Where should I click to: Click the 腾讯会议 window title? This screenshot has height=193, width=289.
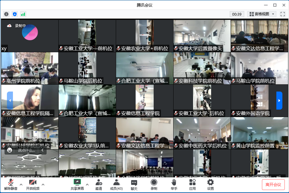coord(144,5)
